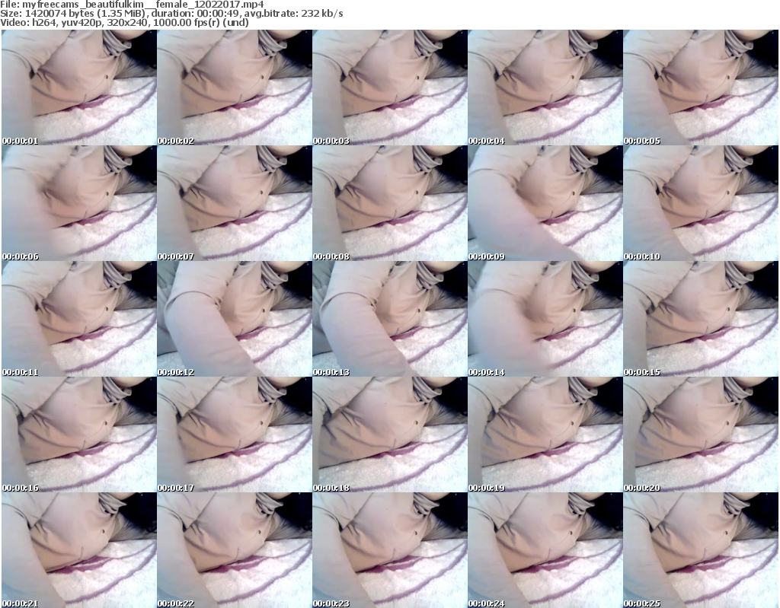Select the frame at timestamp 00:00:08
Viewport: 780px width, 608px height.
(x=390, y=203)
